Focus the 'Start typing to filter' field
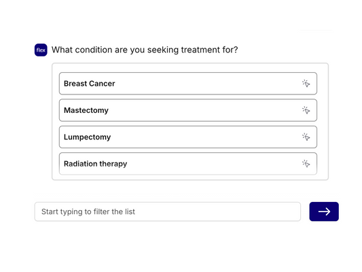The image size is (362, 272). (168, 211)
